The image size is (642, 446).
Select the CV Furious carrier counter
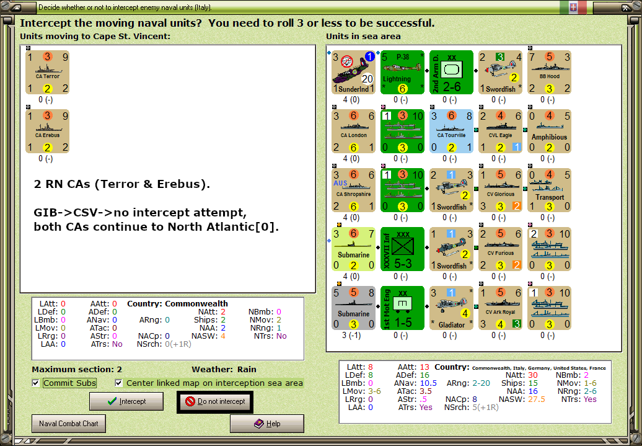(500, 249)
